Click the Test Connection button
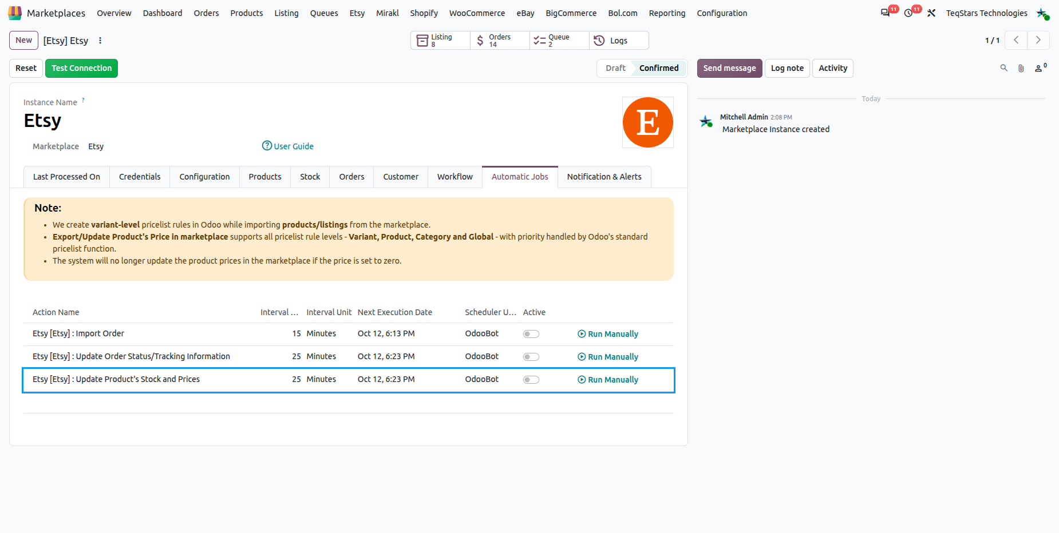The height and width of the screenshot is (533, 1059). tap(82, 68)
